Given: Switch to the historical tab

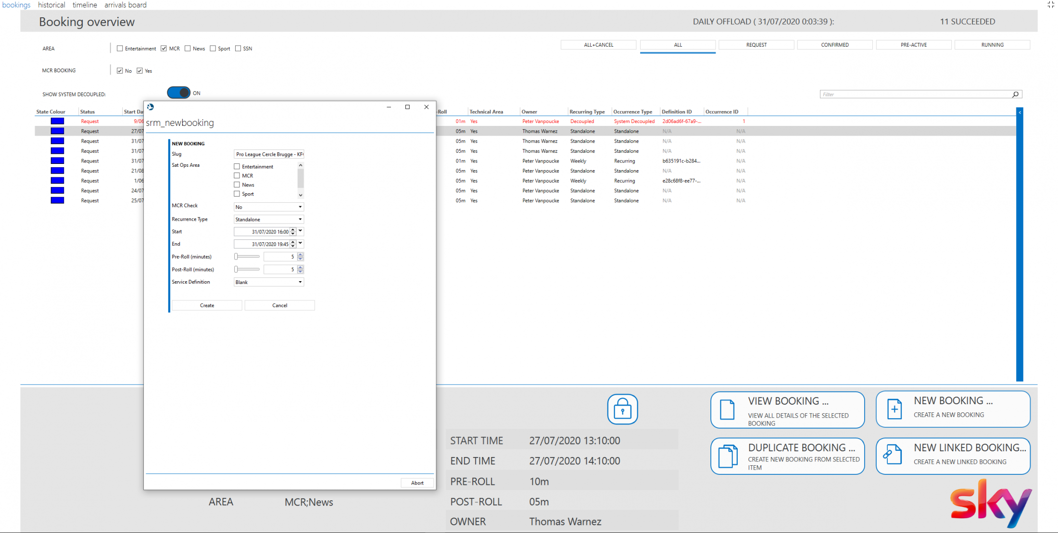Looking at the screenshot, I should pyautogui.click(x=51, y=5).
